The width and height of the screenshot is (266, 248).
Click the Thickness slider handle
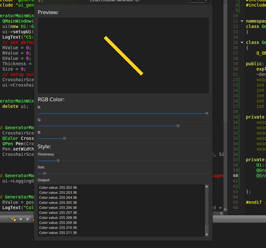pos(58,161)
